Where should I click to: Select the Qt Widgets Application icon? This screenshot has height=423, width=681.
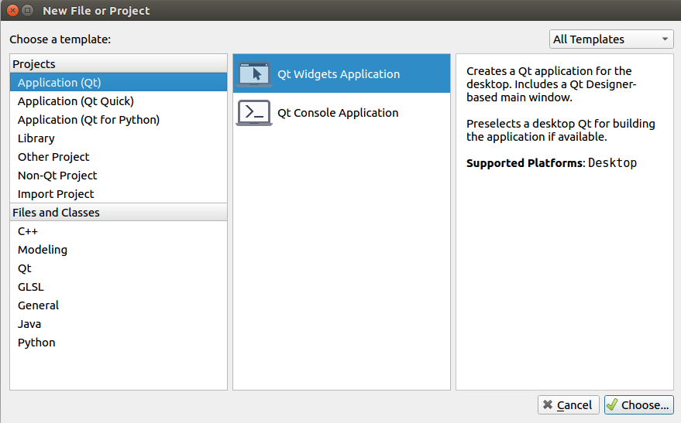coord(254,74)
